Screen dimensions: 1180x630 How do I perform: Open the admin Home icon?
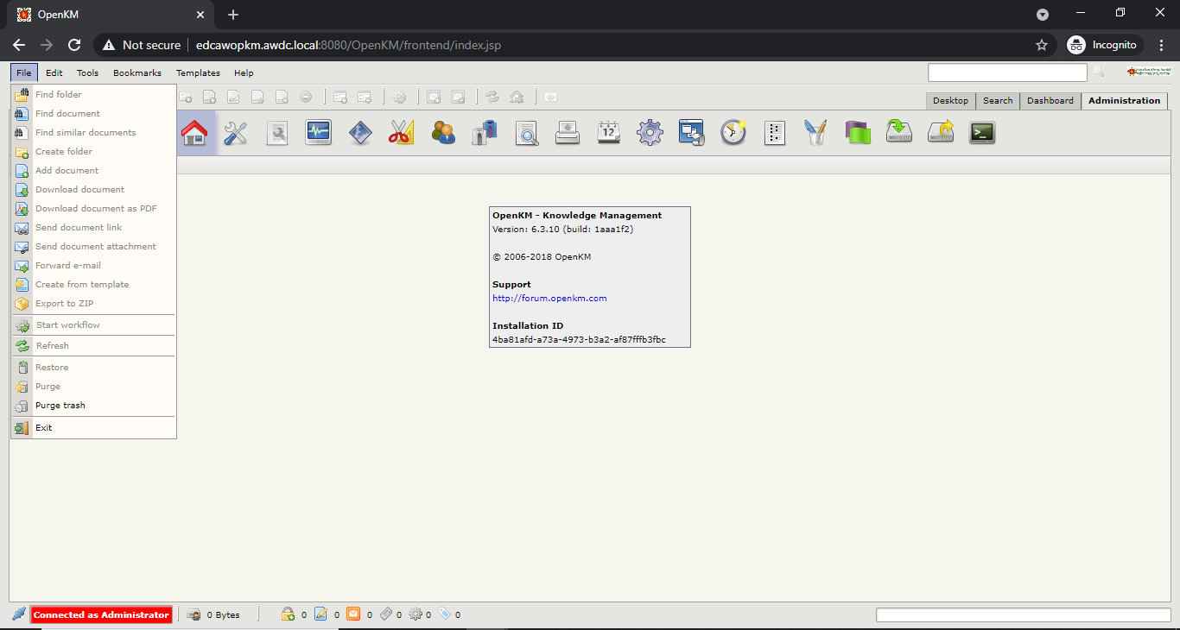(x=194, y=132)
